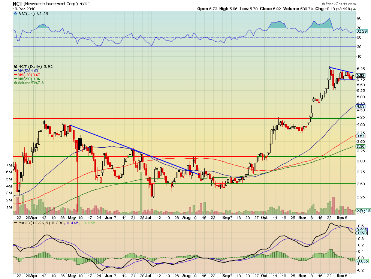Click the NYSE exchange label
The width and height of the screenshot is (371, 279).
tap(85, 4)
